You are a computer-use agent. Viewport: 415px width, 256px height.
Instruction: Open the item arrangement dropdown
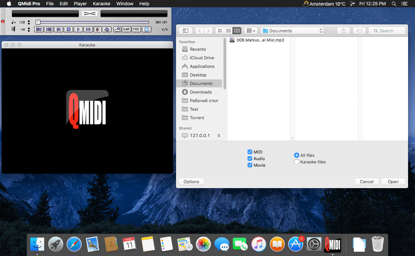pos(251,31)
